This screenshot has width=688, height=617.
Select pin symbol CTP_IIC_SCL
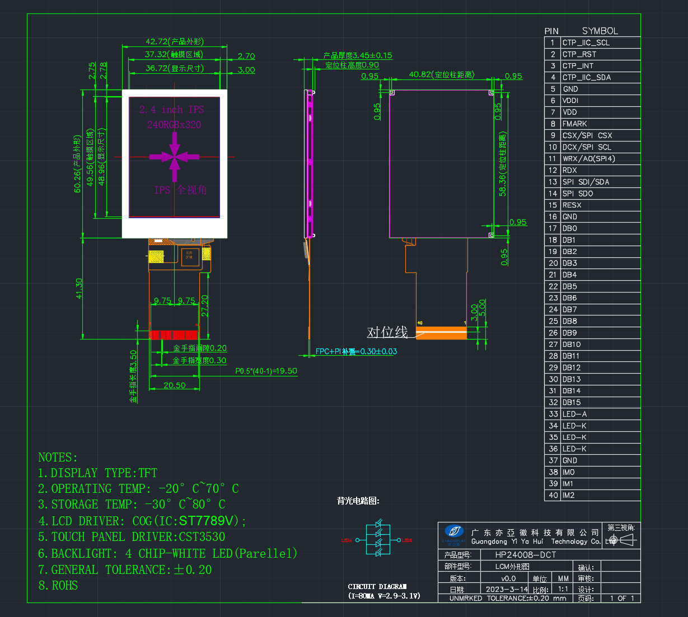(x=586, y=43)
